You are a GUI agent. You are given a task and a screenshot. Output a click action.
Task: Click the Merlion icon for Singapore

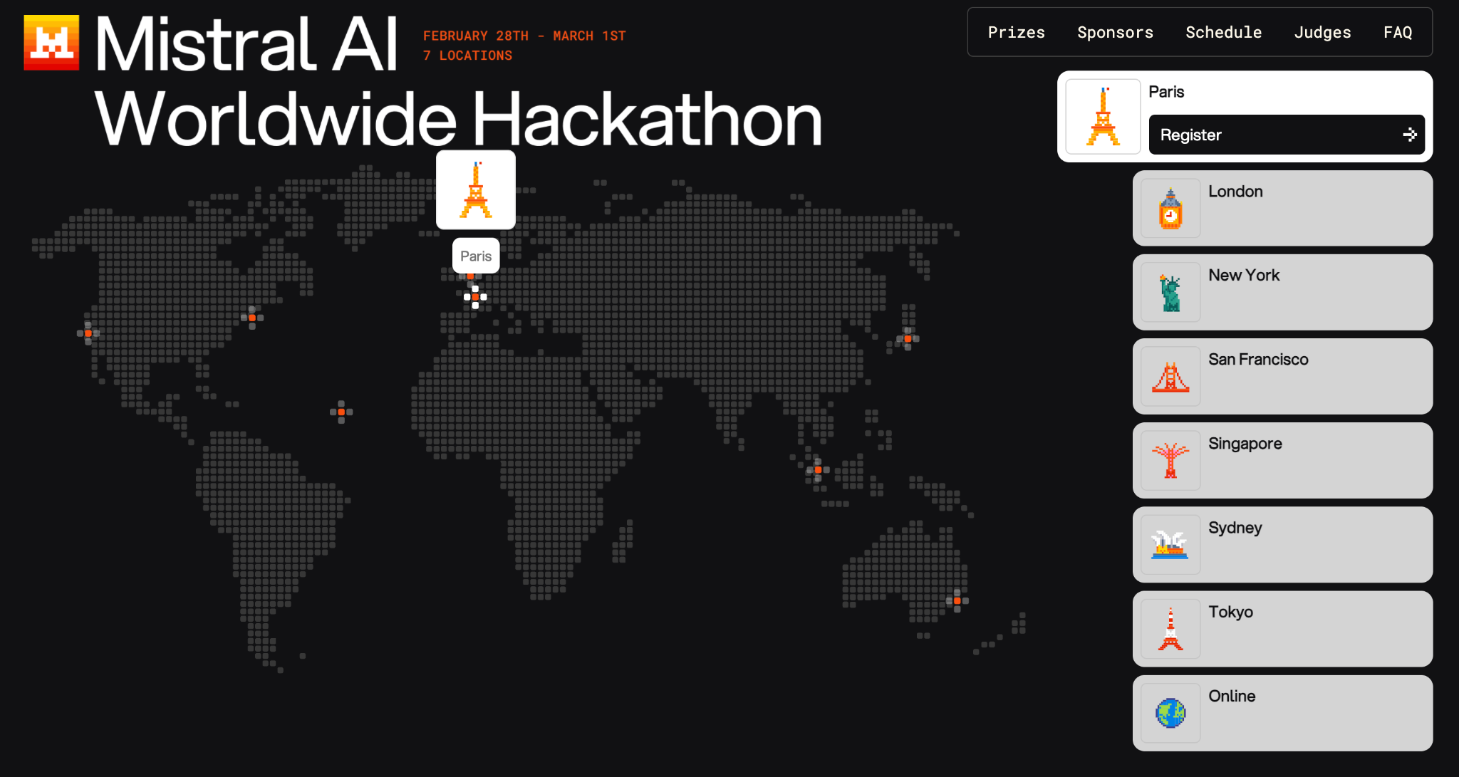tap(1170, 460)
